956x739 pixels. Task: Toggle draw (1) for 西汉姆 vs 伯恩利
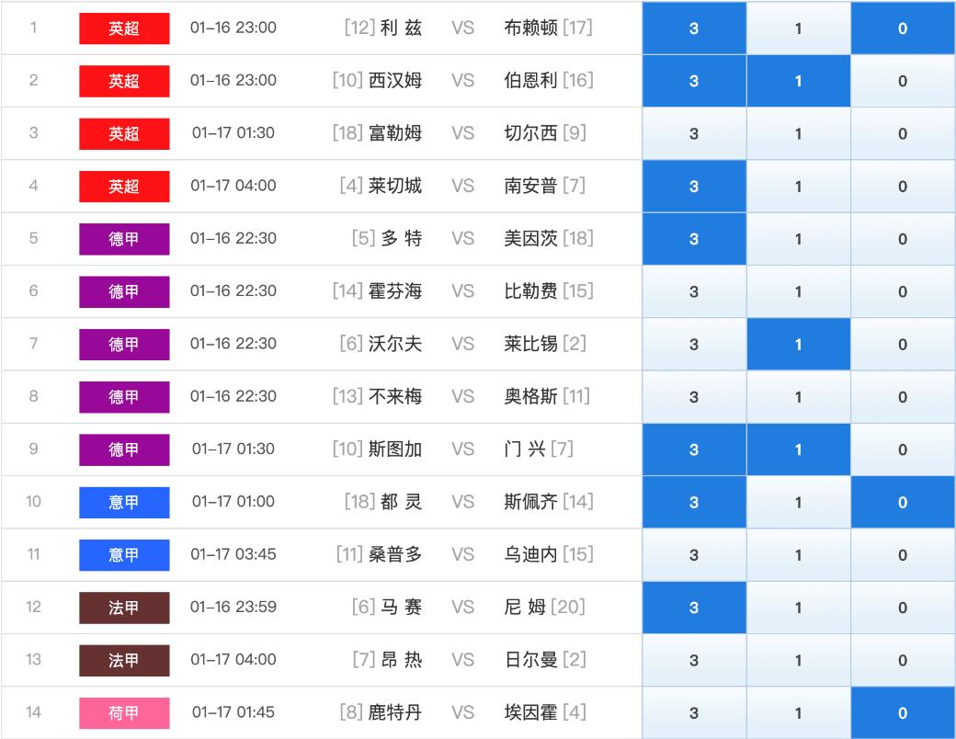point(798,81)
